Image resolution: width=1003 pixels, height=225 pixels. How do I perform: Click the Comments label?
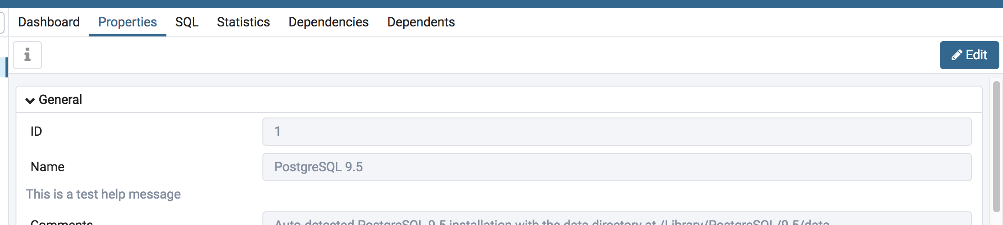click(62, 222)
